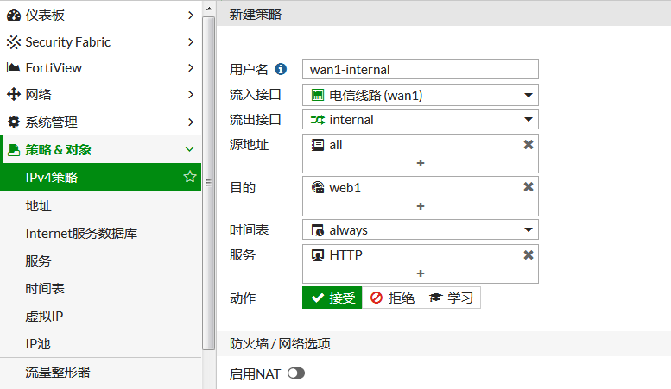
Task: Open the 流入接口 incoming interface dropdown
Action: (421, 95)
